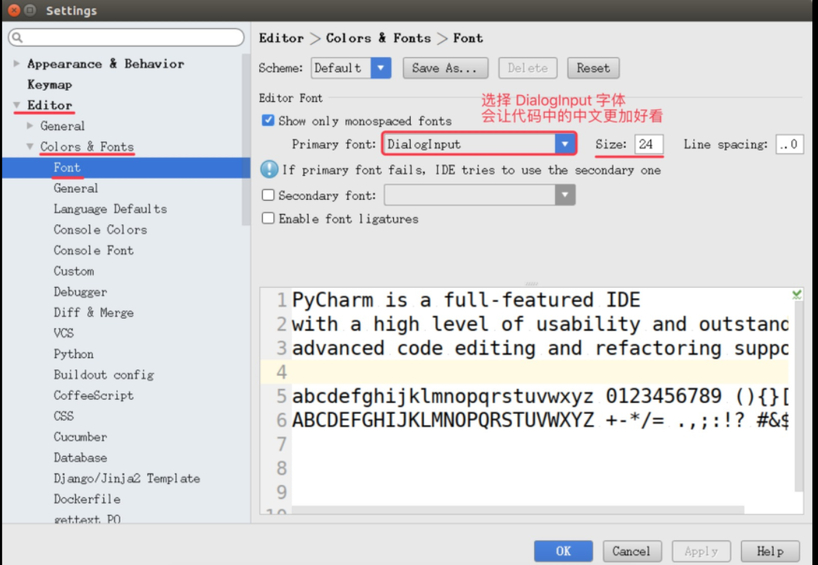The height and width of the screenshot is (565, 818).
Task: Enable font ligatures checkbox
Action: click(x=268, y=218)
